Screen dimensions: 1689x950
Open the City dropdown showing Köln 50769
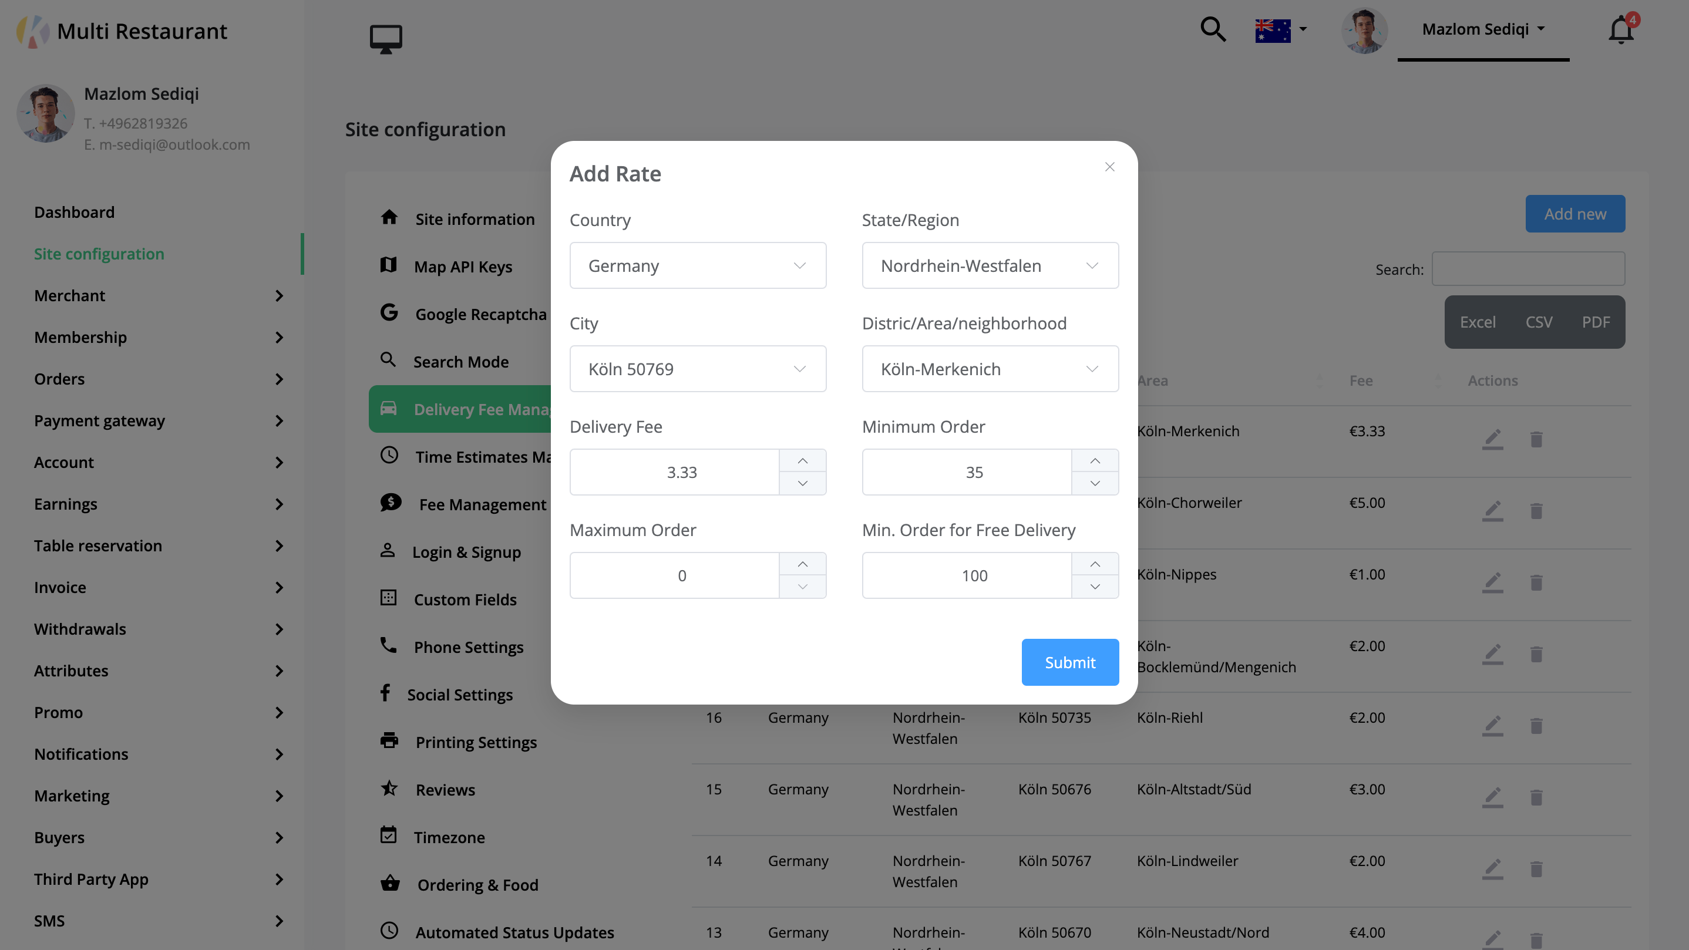tap(698, 369)
